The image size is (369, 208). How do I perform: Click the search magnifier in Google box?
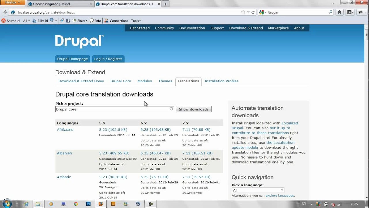[330, 12]
